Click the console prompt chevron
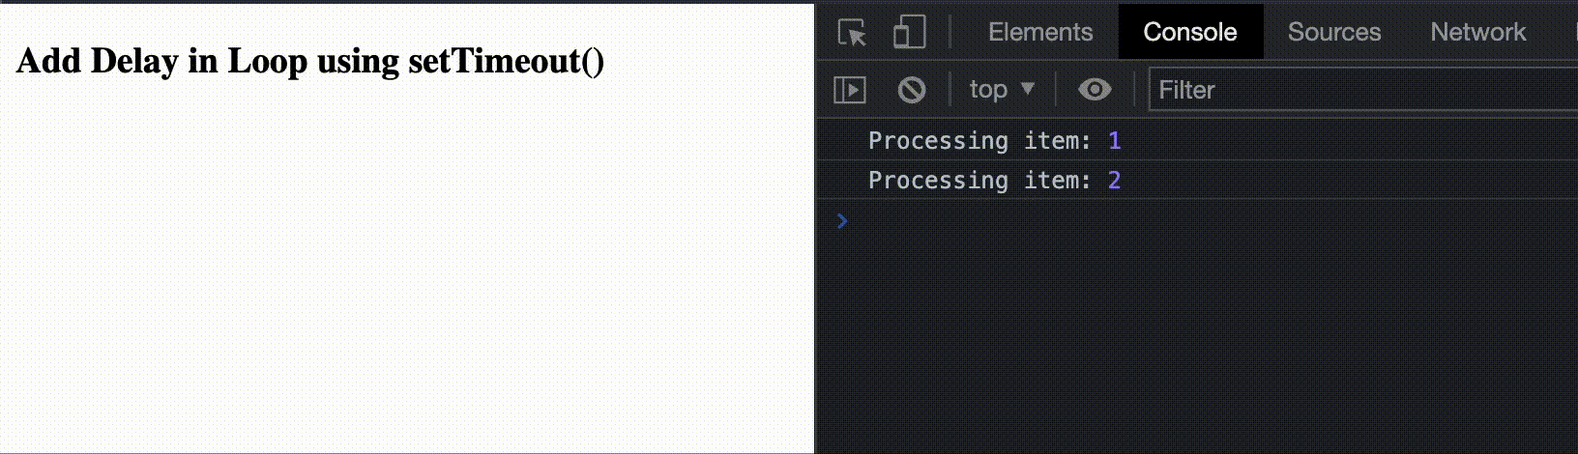 (842, 221)
